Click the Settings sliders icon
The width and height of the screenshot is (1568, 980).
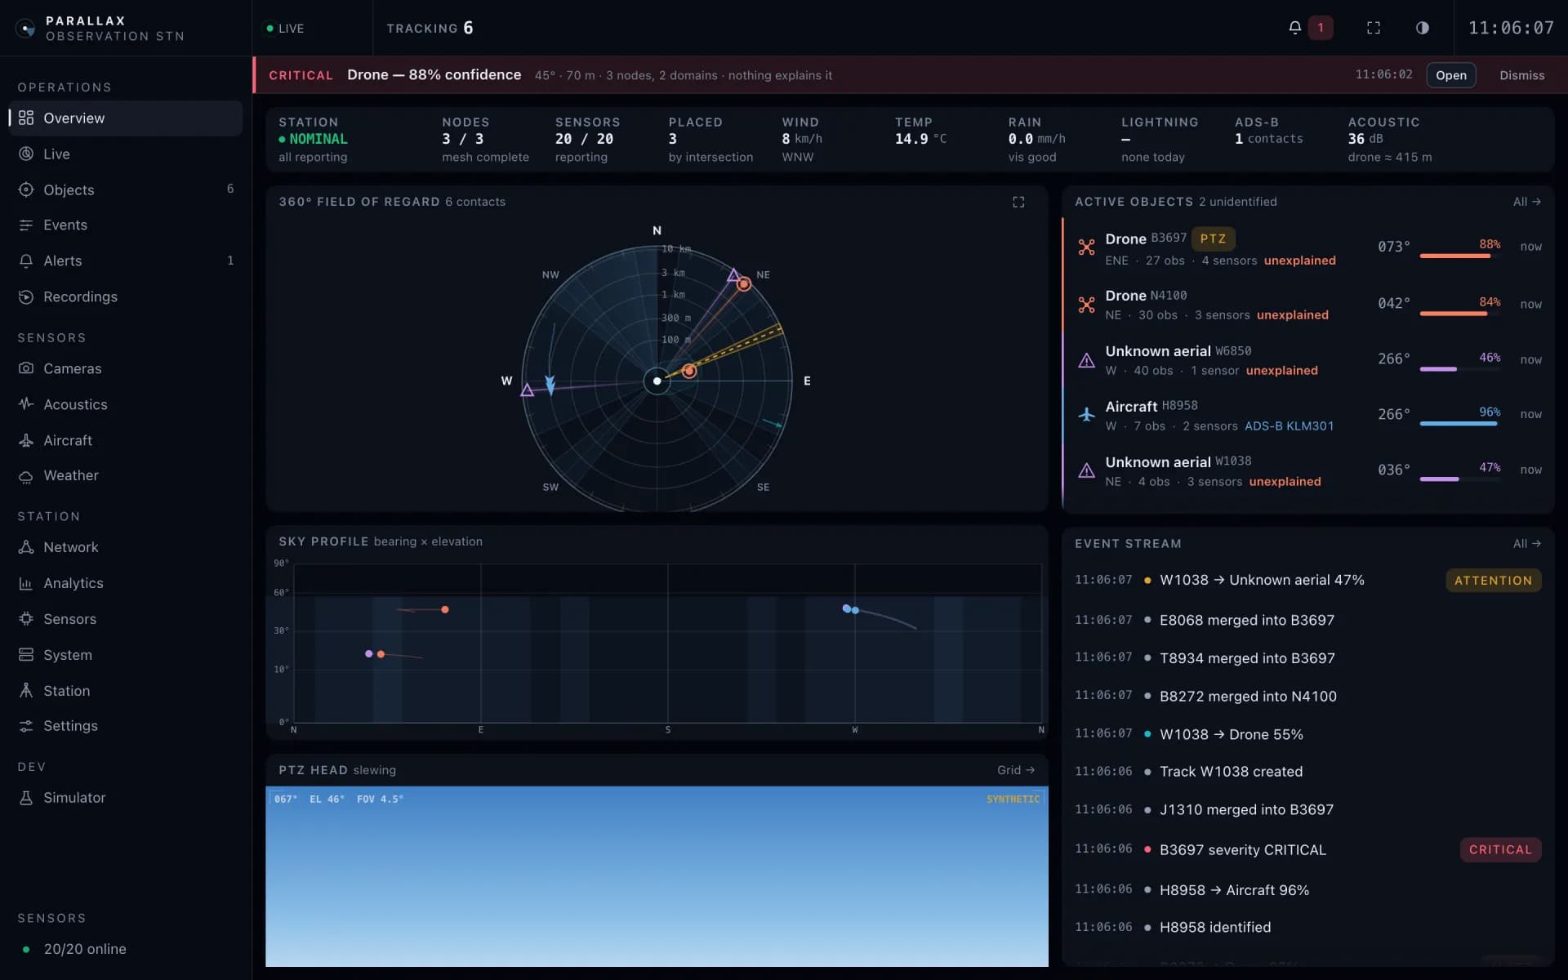(26, 726)
